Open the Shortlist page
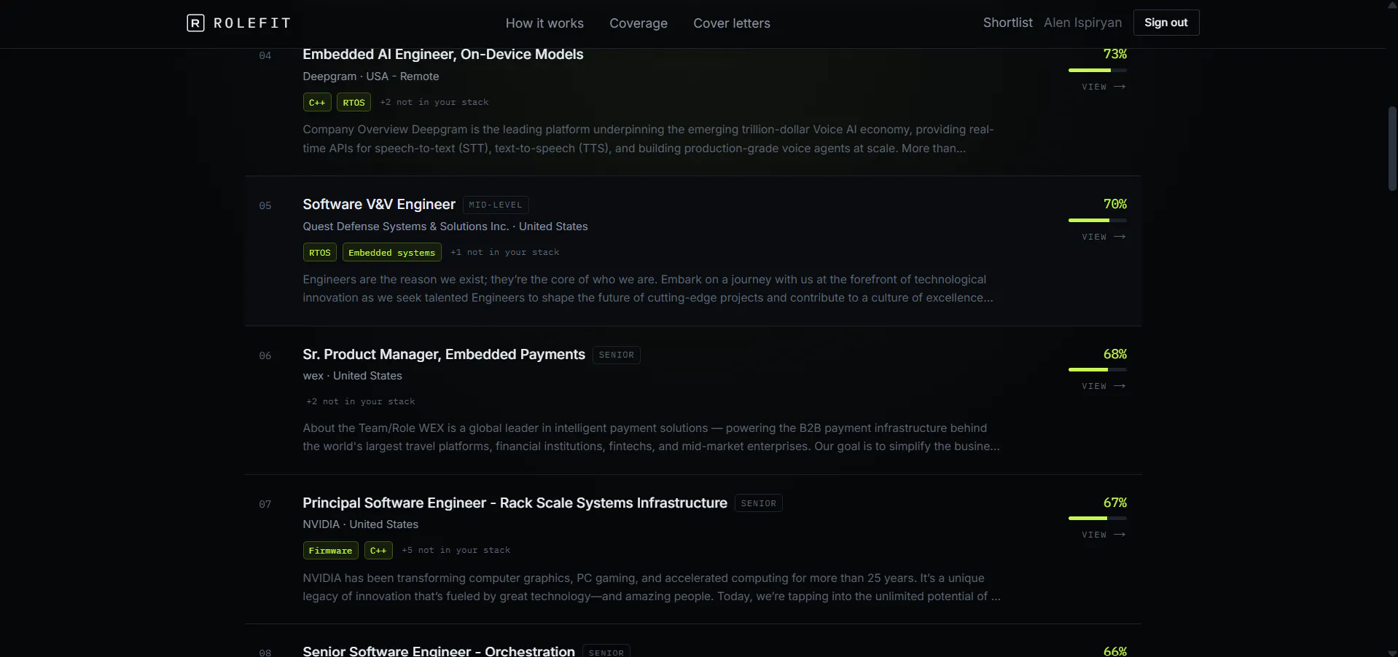Viewport: 1398px width, 657px height. tap(1007, 23)
